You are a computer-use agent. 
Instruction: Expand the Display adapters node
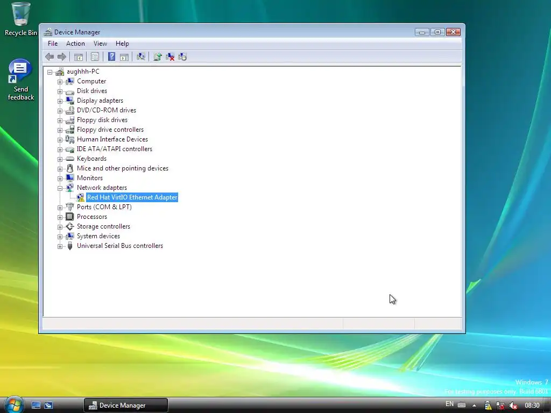tap(60, 101)
